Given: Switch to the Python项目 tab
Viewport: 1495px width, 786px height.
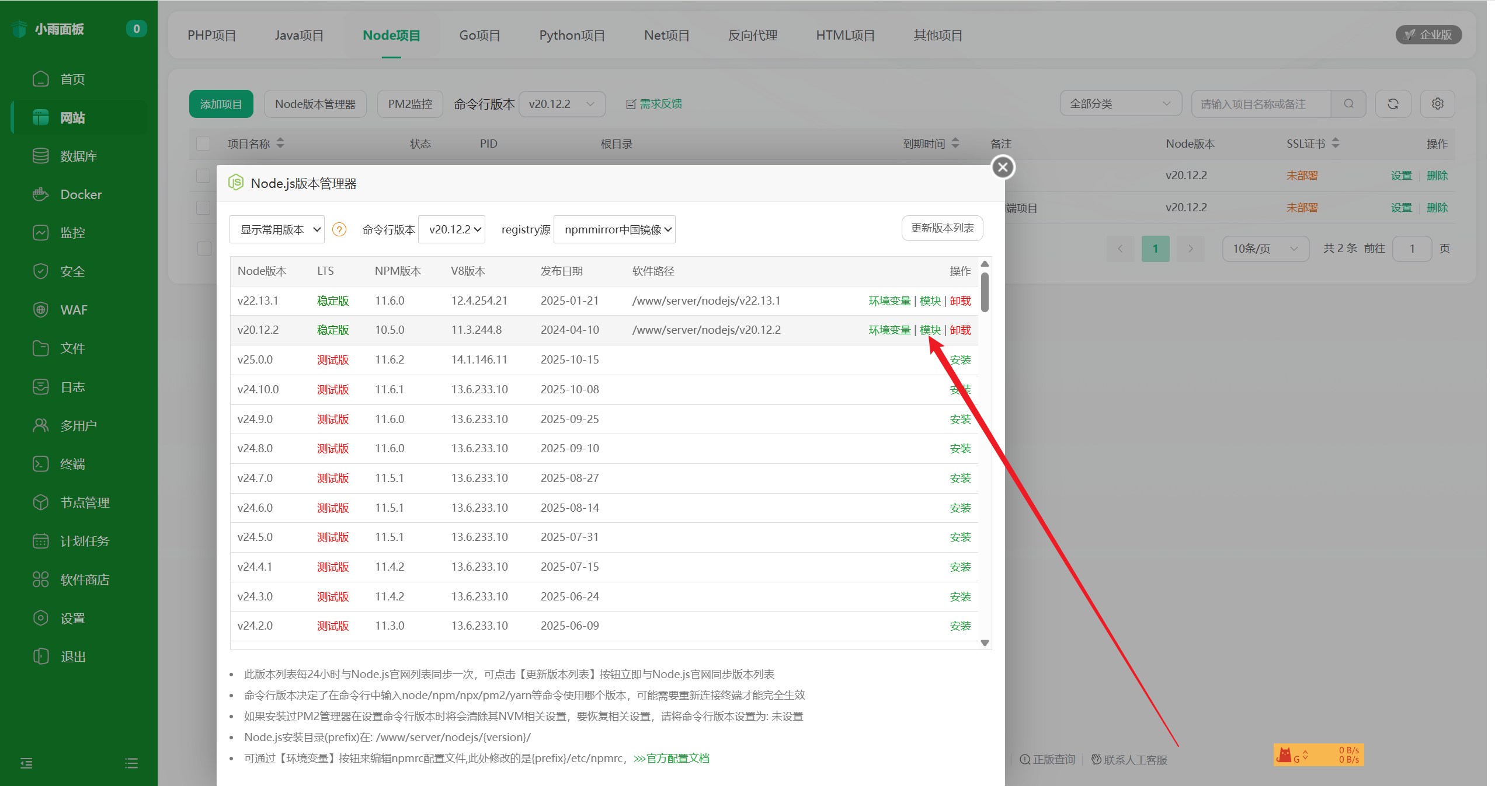Looking at the screenshot, I should coord(572,36).
